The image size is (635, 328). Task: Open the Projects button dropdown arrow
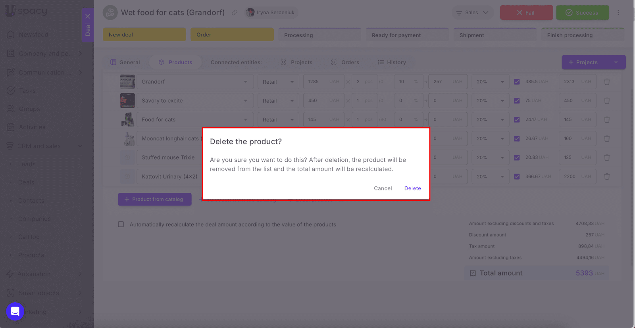(616, 62)
